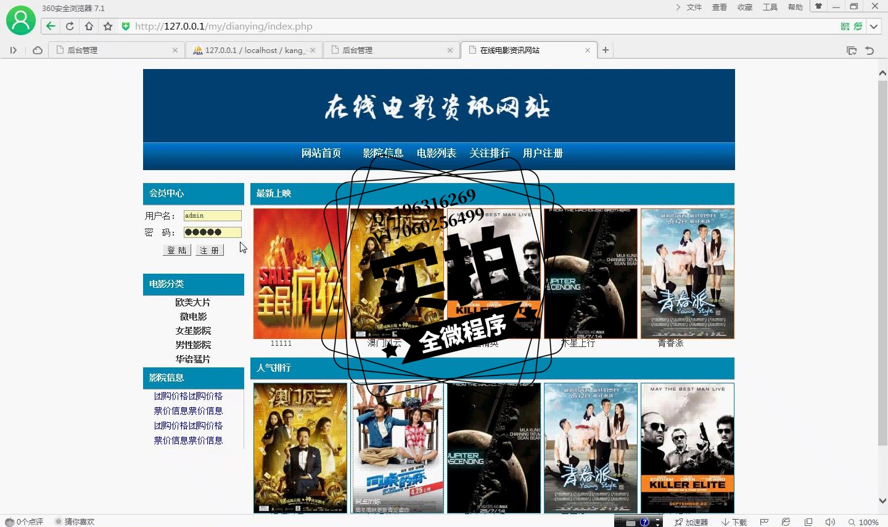Reload the page with the refresh icon
This screenshot has height=527, width=888.
pos(70,26)
